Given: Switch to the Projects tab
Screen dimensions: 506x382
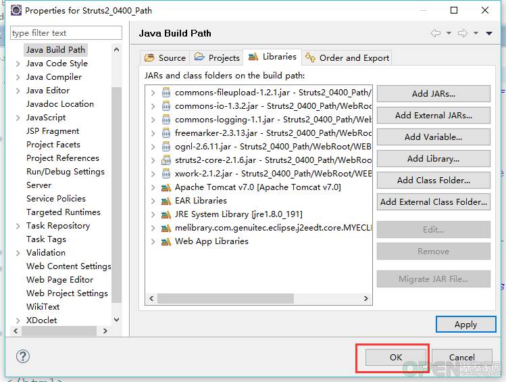Looking at the screenshot, I should [x=217, y=57].
